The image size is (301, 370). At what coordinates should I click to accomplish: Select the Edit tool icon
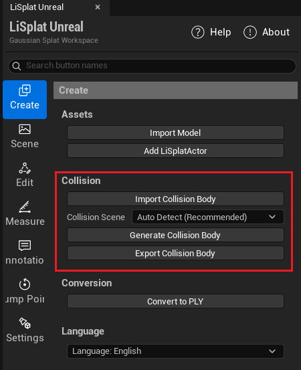click(25, 168)
